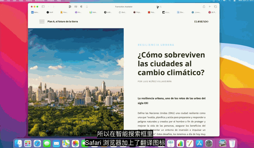Open the Bookmarks menu in the menu bar

coord(40,1)
